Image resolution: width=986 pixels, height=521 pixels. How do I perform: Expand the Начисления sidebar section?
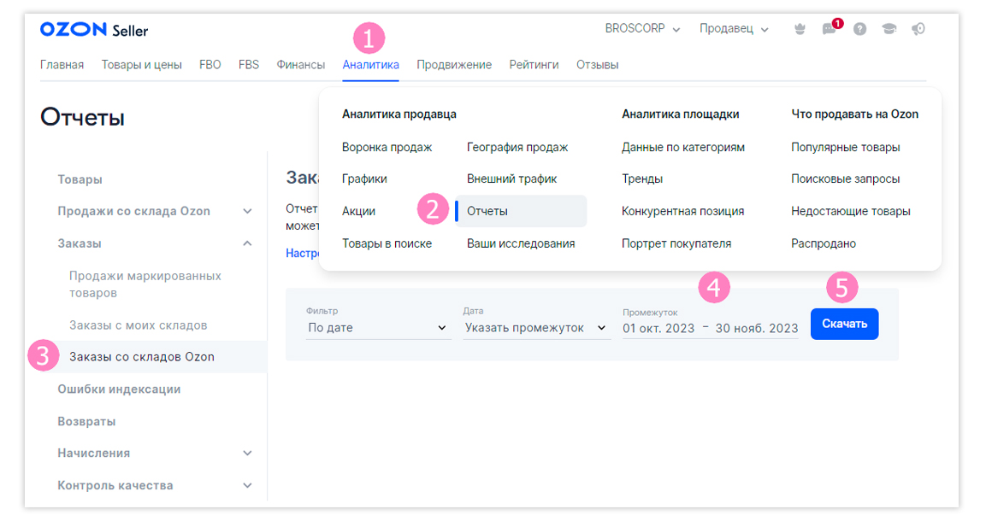coord(248,454)
